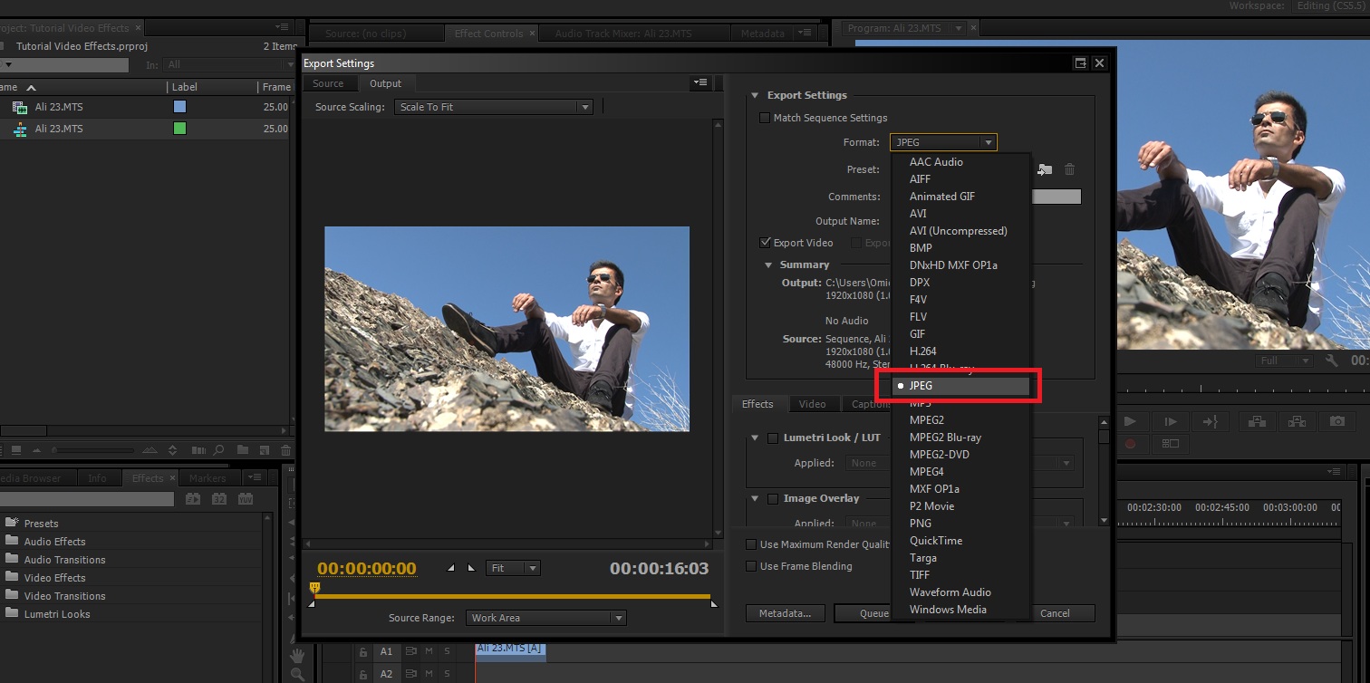Enable Match Sequence Settings checkbox
Screen dimensions: 1370x683
(x=765, y=118)
